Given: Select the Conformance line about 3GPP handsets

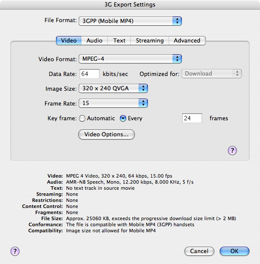Looking at the screenshot, I should tap(130, 224).
